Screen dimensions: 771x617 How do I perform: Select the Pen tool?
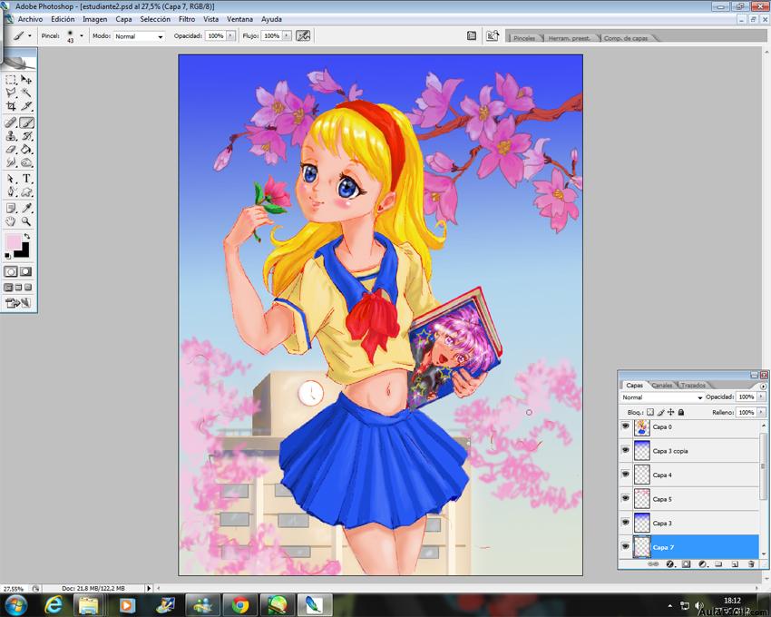coord(11,191)
